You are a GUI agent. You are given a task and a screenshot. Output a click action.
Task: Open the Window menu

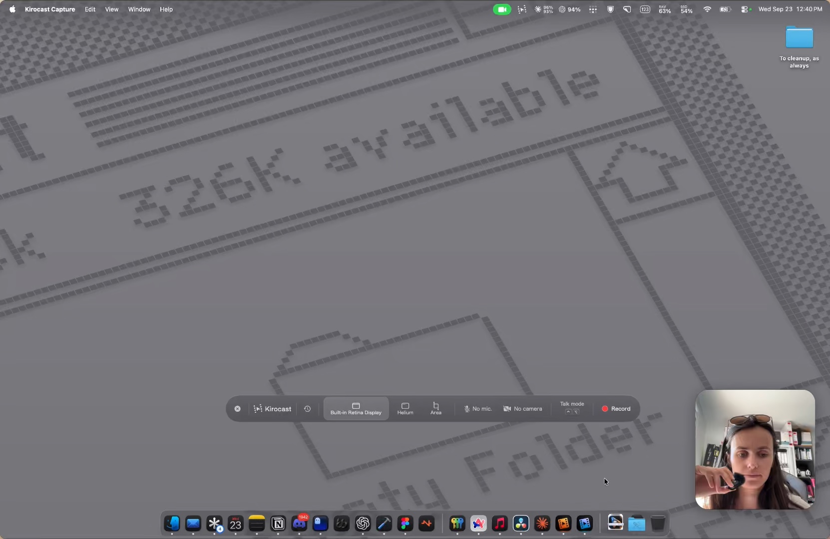click(139, 9)
